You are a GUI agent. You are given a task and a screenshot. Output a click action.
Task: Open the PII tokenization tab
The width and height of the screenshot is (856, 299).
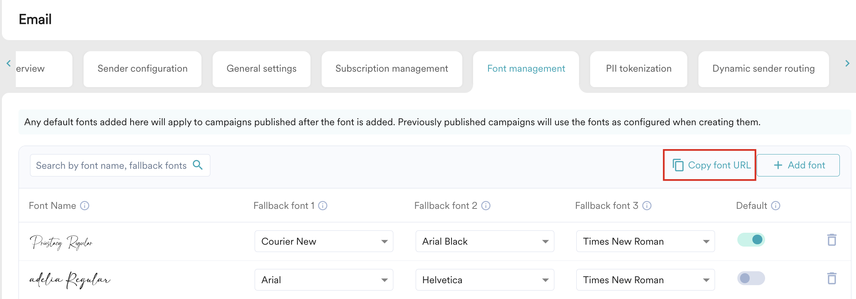(x=638, y=69)
